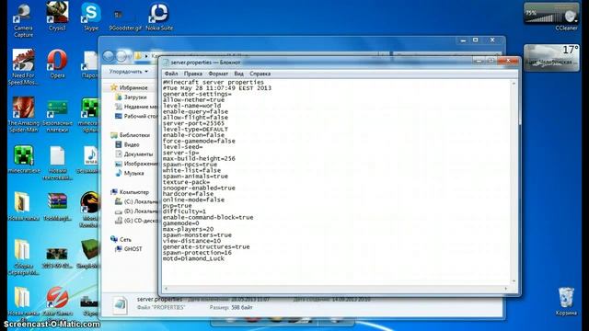Select the Need For Speed desktop icon
The height and width of the screenshot is (331, 589).
[23, 67]
